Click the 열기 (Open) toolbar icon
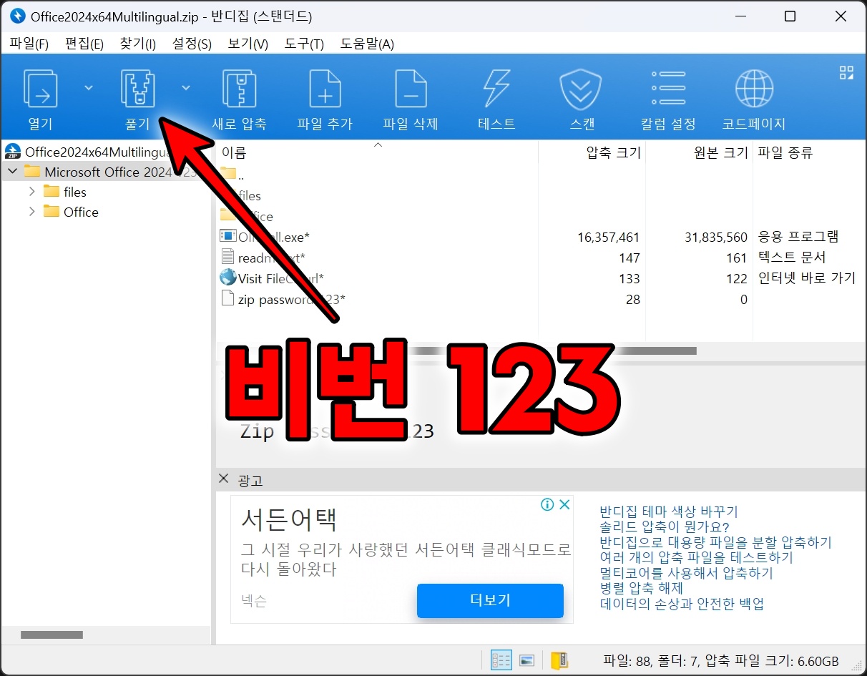This screenshot has width=867, height=676. coord(40,89)
